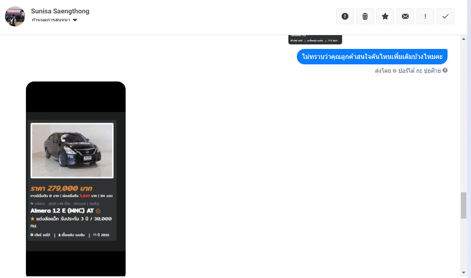Image resolution: width=471 pixels, height=278 pixels.
Task: Click blue sent message bubble
Action: pyautogui.click(x=372, y=57)
